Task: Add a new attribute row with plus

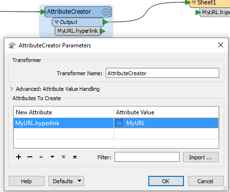Action: [19, 157]
